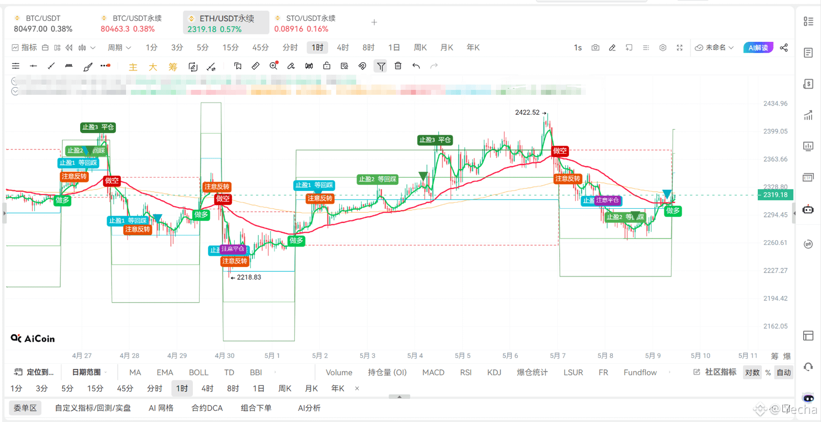Viewport: 821px width, 422px height.
Task: Open the 社区指标 community indicators
Action: (x=714, y=373)
